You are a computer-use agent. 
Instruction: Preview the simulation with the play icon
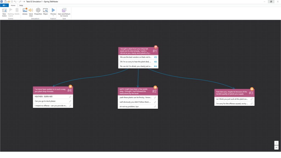point(53,10)
